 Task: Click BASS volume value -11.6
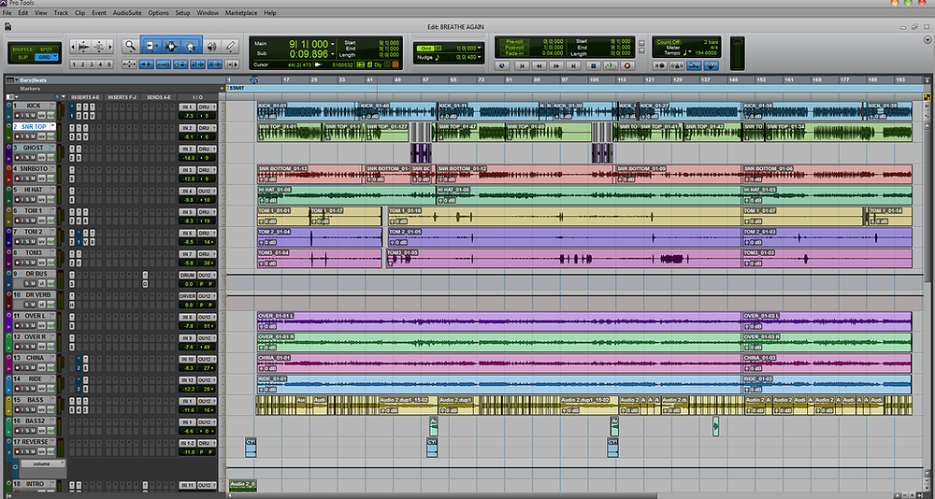[x=188, y=410]
